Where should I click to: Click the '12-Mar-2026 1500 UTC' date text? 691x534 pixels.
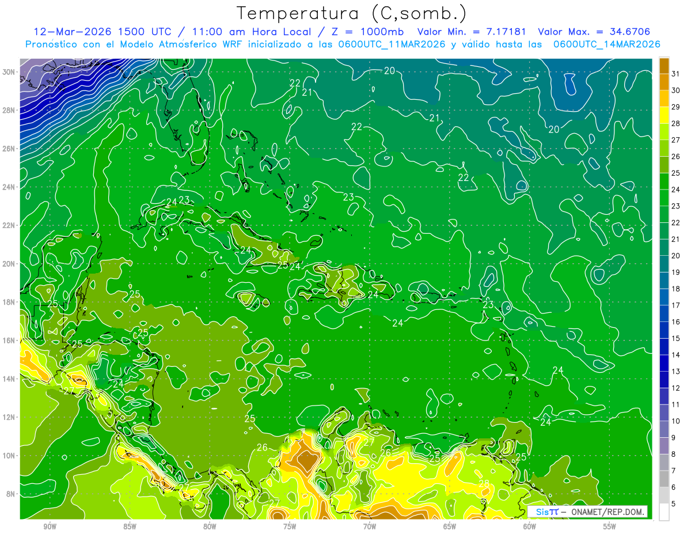click(101, 32)
